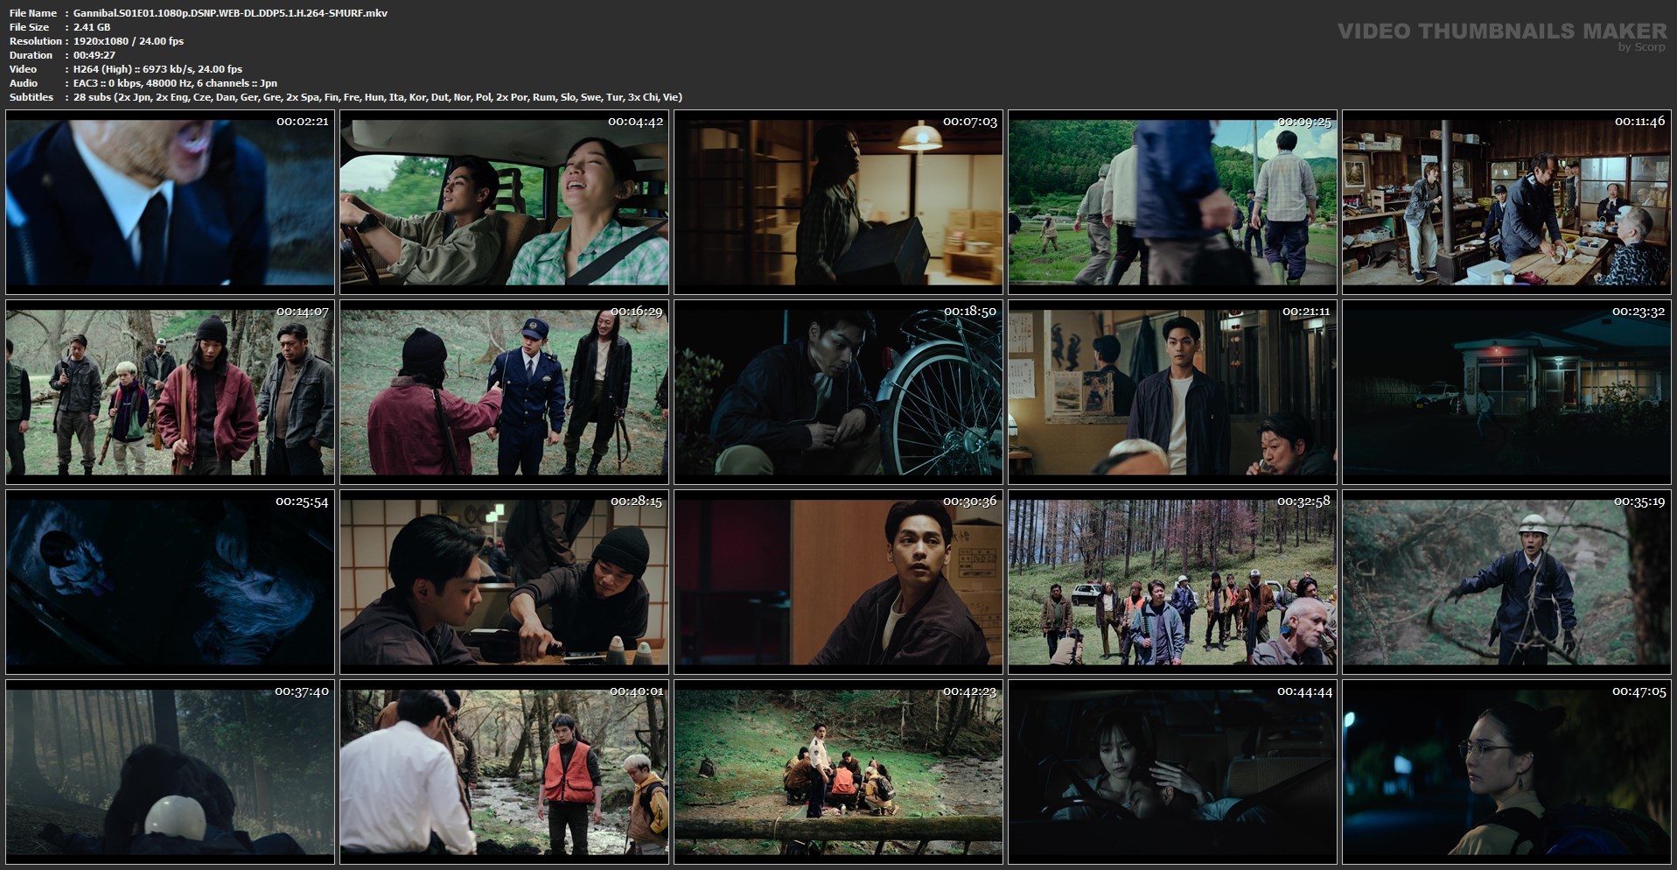
Task: Choose the frame at 00:44:44
Action: tap(1172, 772)
